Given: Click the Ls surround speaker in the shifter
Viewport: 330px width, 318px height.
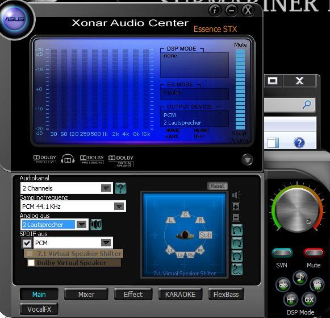Looking at the screenshot, I should [170, 250].
